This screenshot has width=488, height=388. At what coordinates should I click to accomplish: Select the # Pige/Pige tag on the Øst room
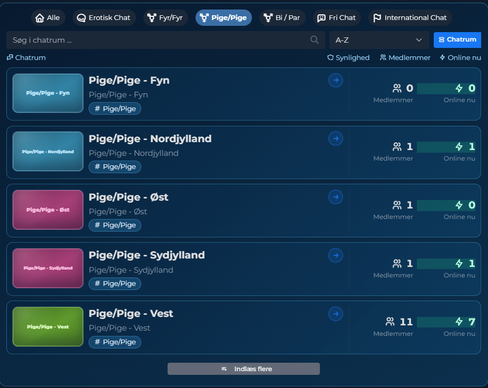click(115, 225)
